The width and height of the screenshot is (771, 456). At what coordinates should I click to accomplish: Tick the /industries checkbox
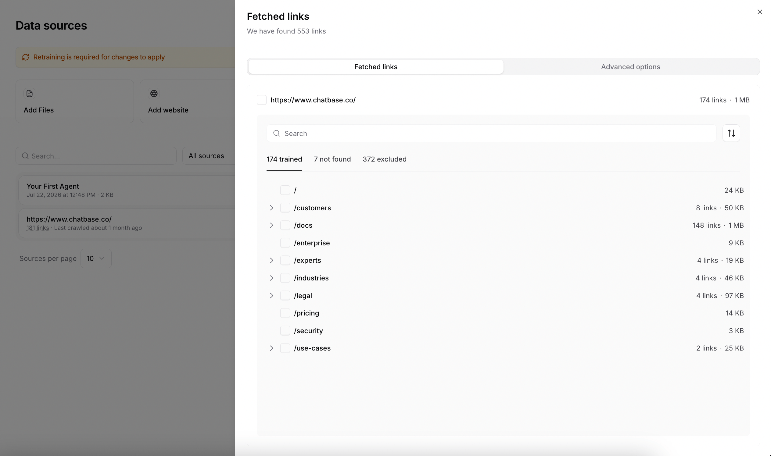285,278
